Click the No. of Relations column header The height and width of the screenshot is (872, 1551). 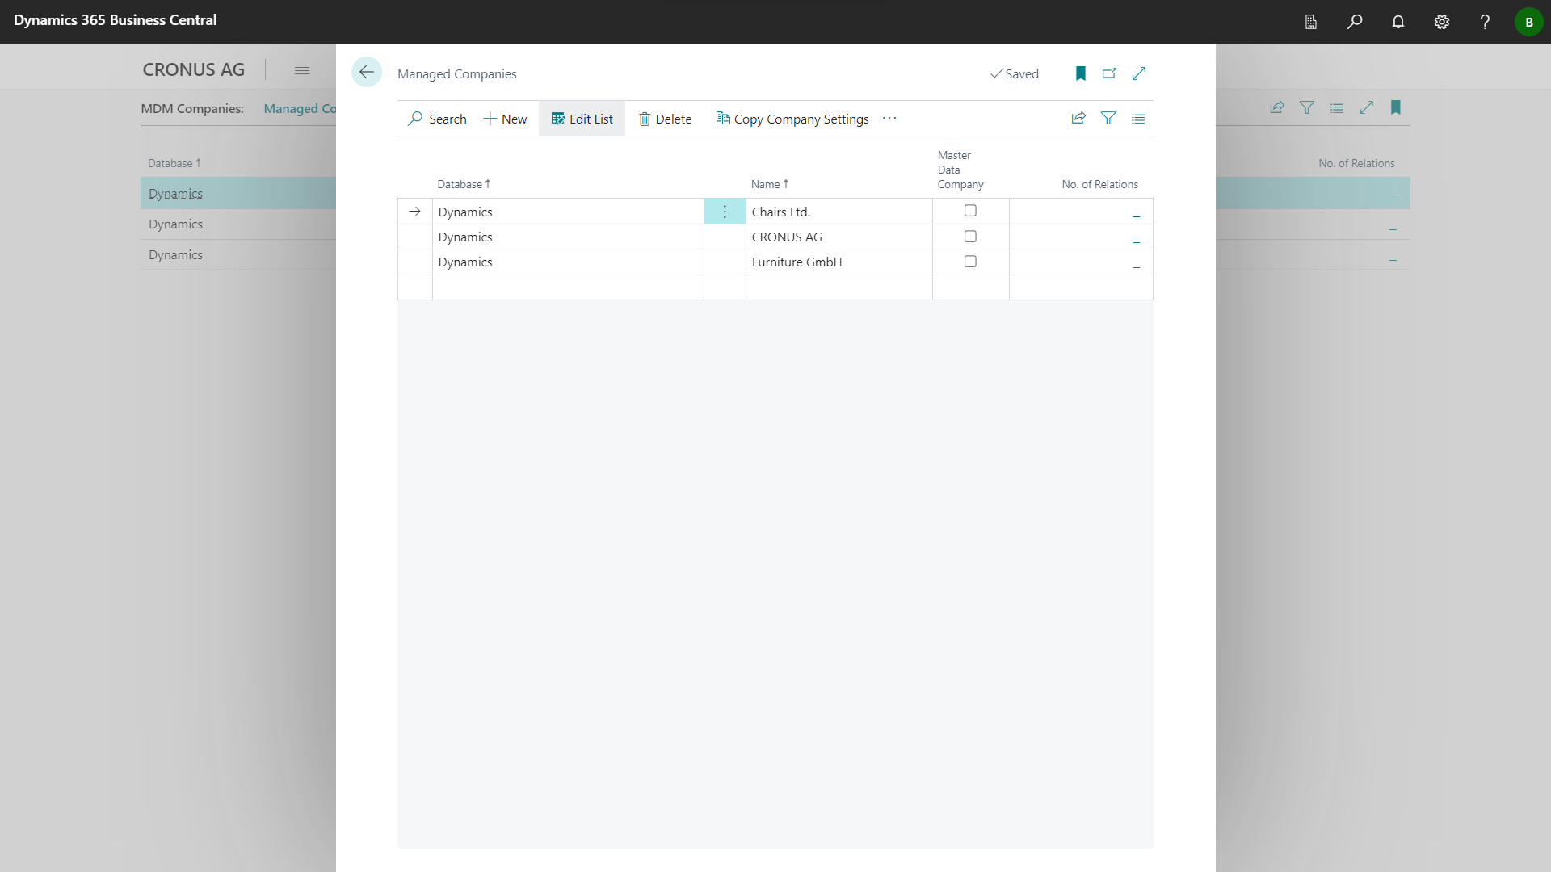tap(1099, 184)
